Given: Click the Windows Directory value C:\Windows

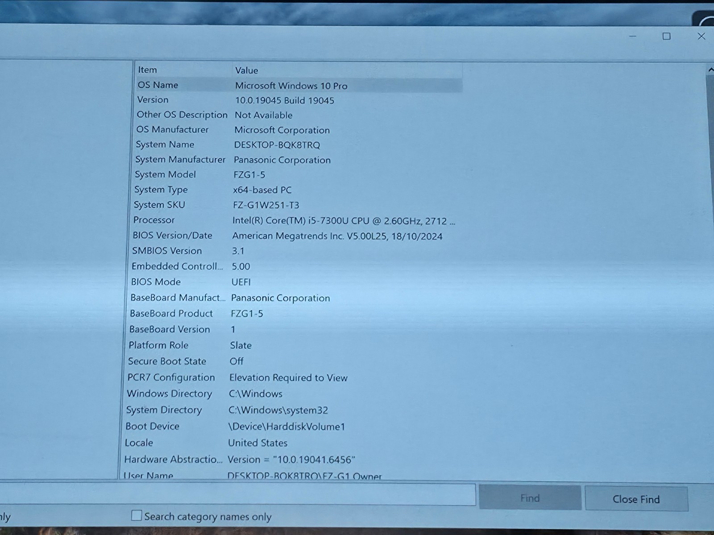Looking at the screenshot, I should pos(256,394).
